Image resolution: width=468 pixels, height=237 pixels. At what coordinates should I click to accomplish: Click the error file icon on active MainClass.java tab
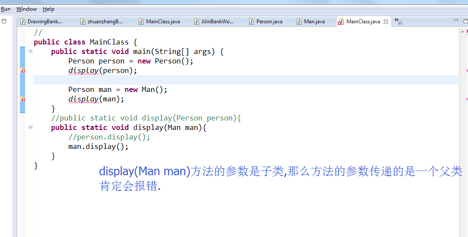point(340,22)
